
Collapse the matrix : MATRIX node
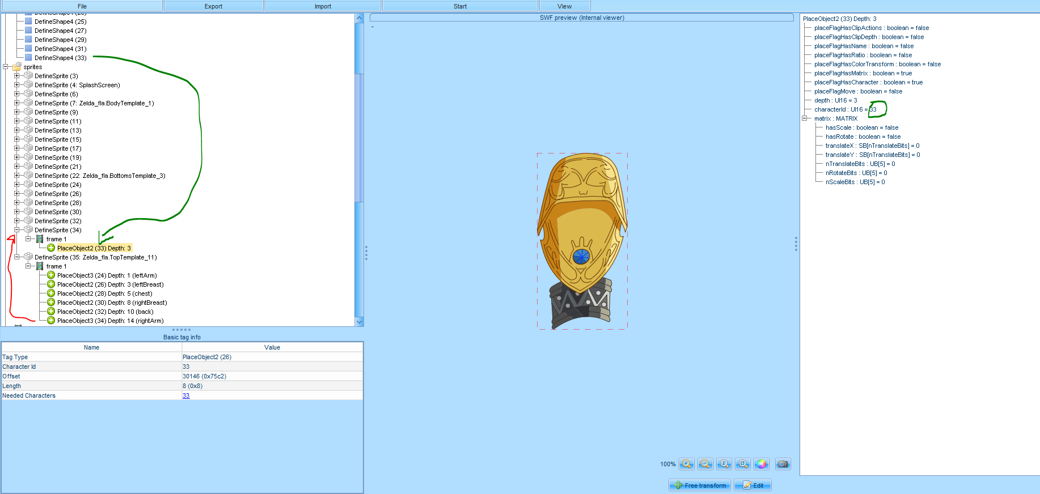click(x=805, y=118)
